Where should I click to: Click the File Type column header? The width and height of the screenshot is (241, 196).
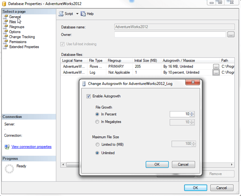click(97, 61)
